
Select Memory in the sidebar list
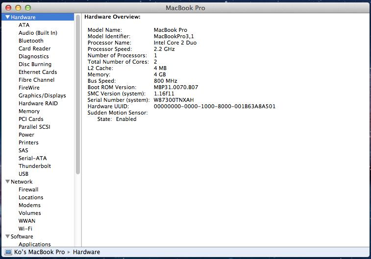(29, 111)
